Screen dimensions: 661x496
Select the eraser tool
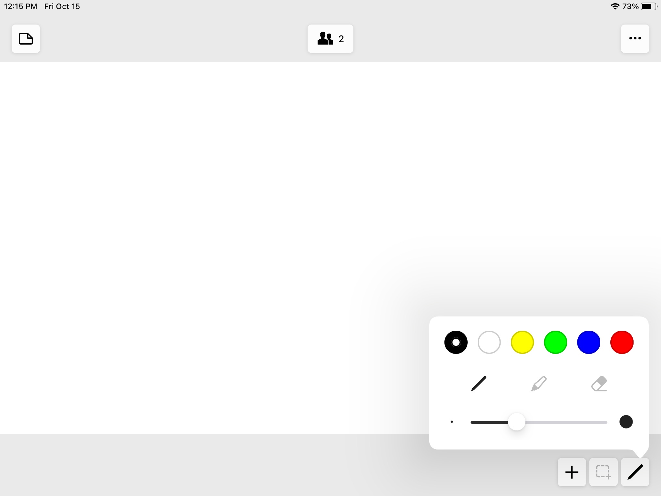coord(599,383)
